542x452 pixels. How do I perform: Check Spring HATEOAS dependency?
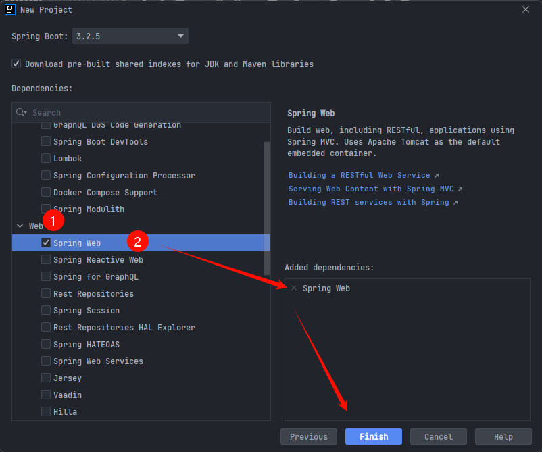46,345
